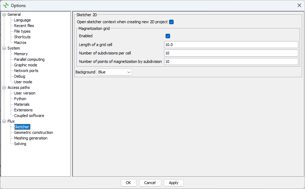Click the Options dialog app icon
The image size is (305, 189).
(6, 6)
